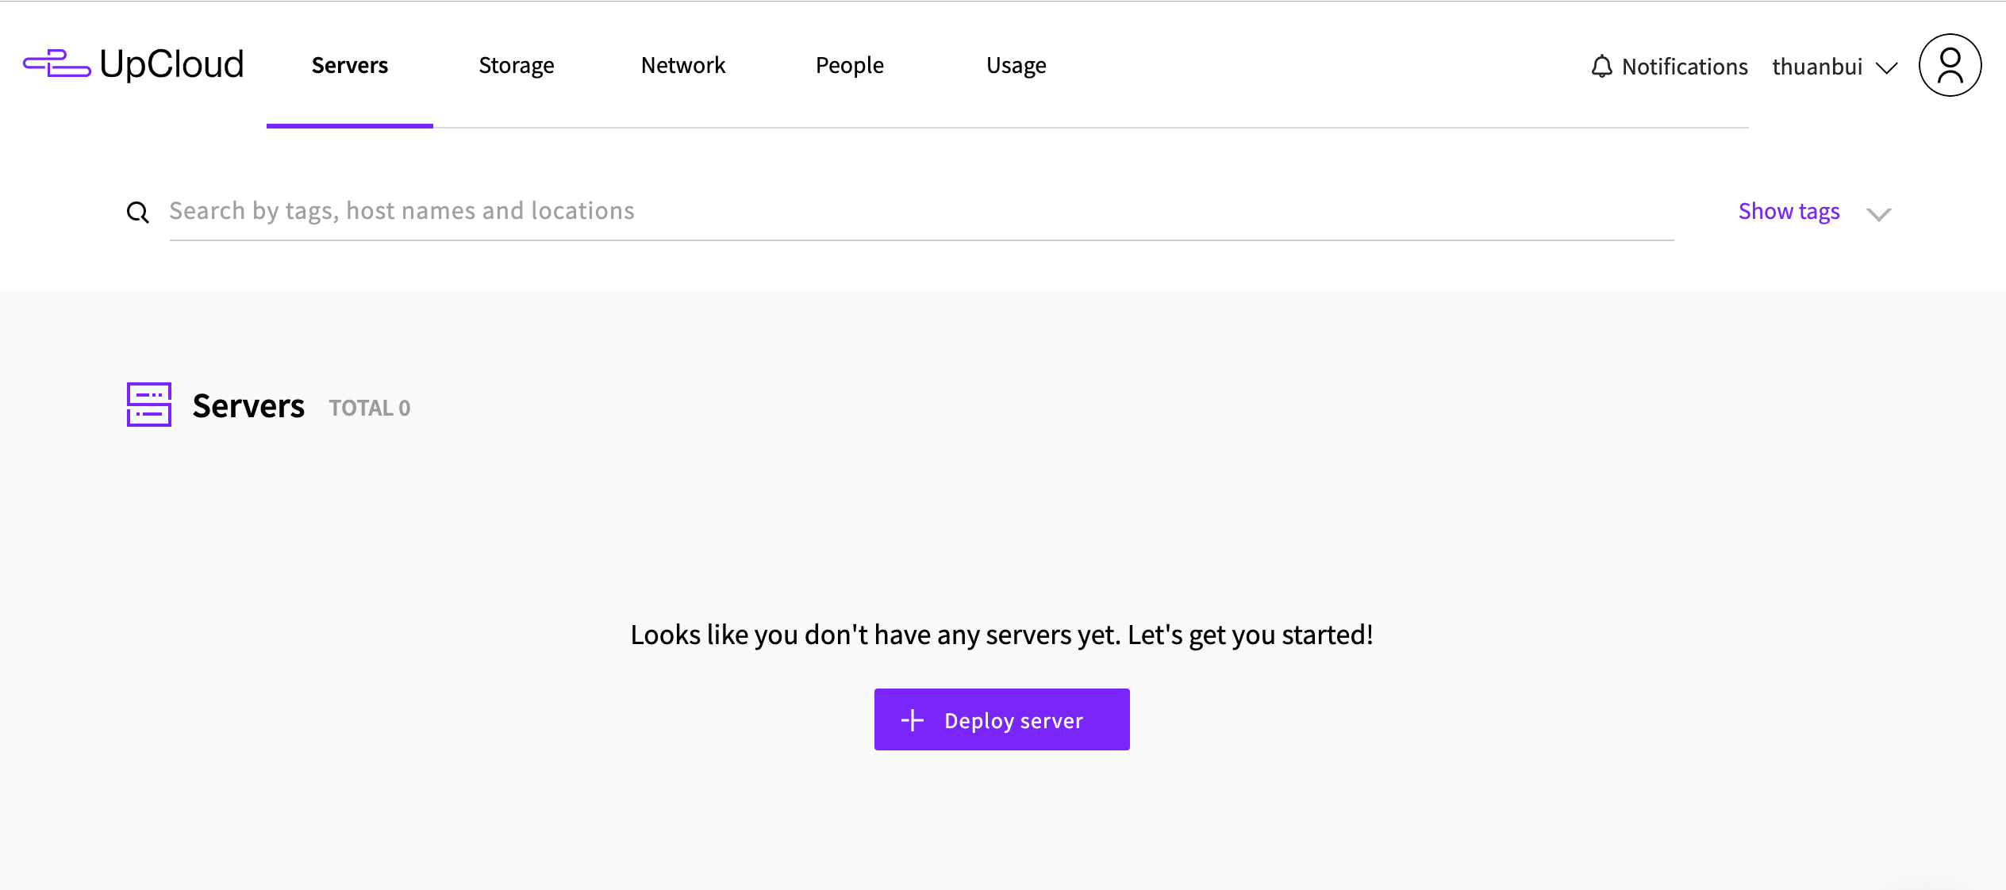Viewport: 2006px width, 890px height.
Task: Open the user profile avatar icon
Action: coord(1950,65)
